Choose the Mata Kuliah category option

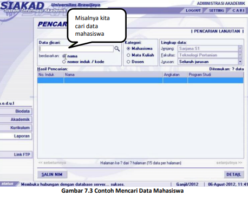click(128, 55)
